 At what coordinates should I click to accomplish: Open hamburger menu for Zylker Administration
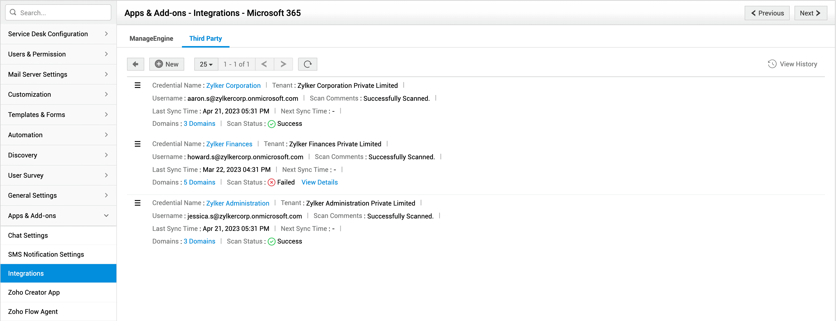(x=138, y=203)
